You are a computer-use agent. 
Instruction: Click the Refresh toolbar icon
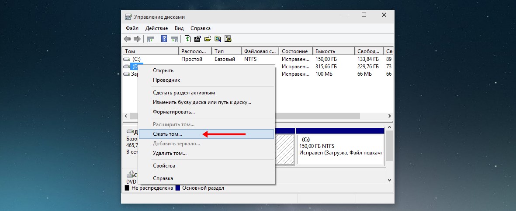187,39
